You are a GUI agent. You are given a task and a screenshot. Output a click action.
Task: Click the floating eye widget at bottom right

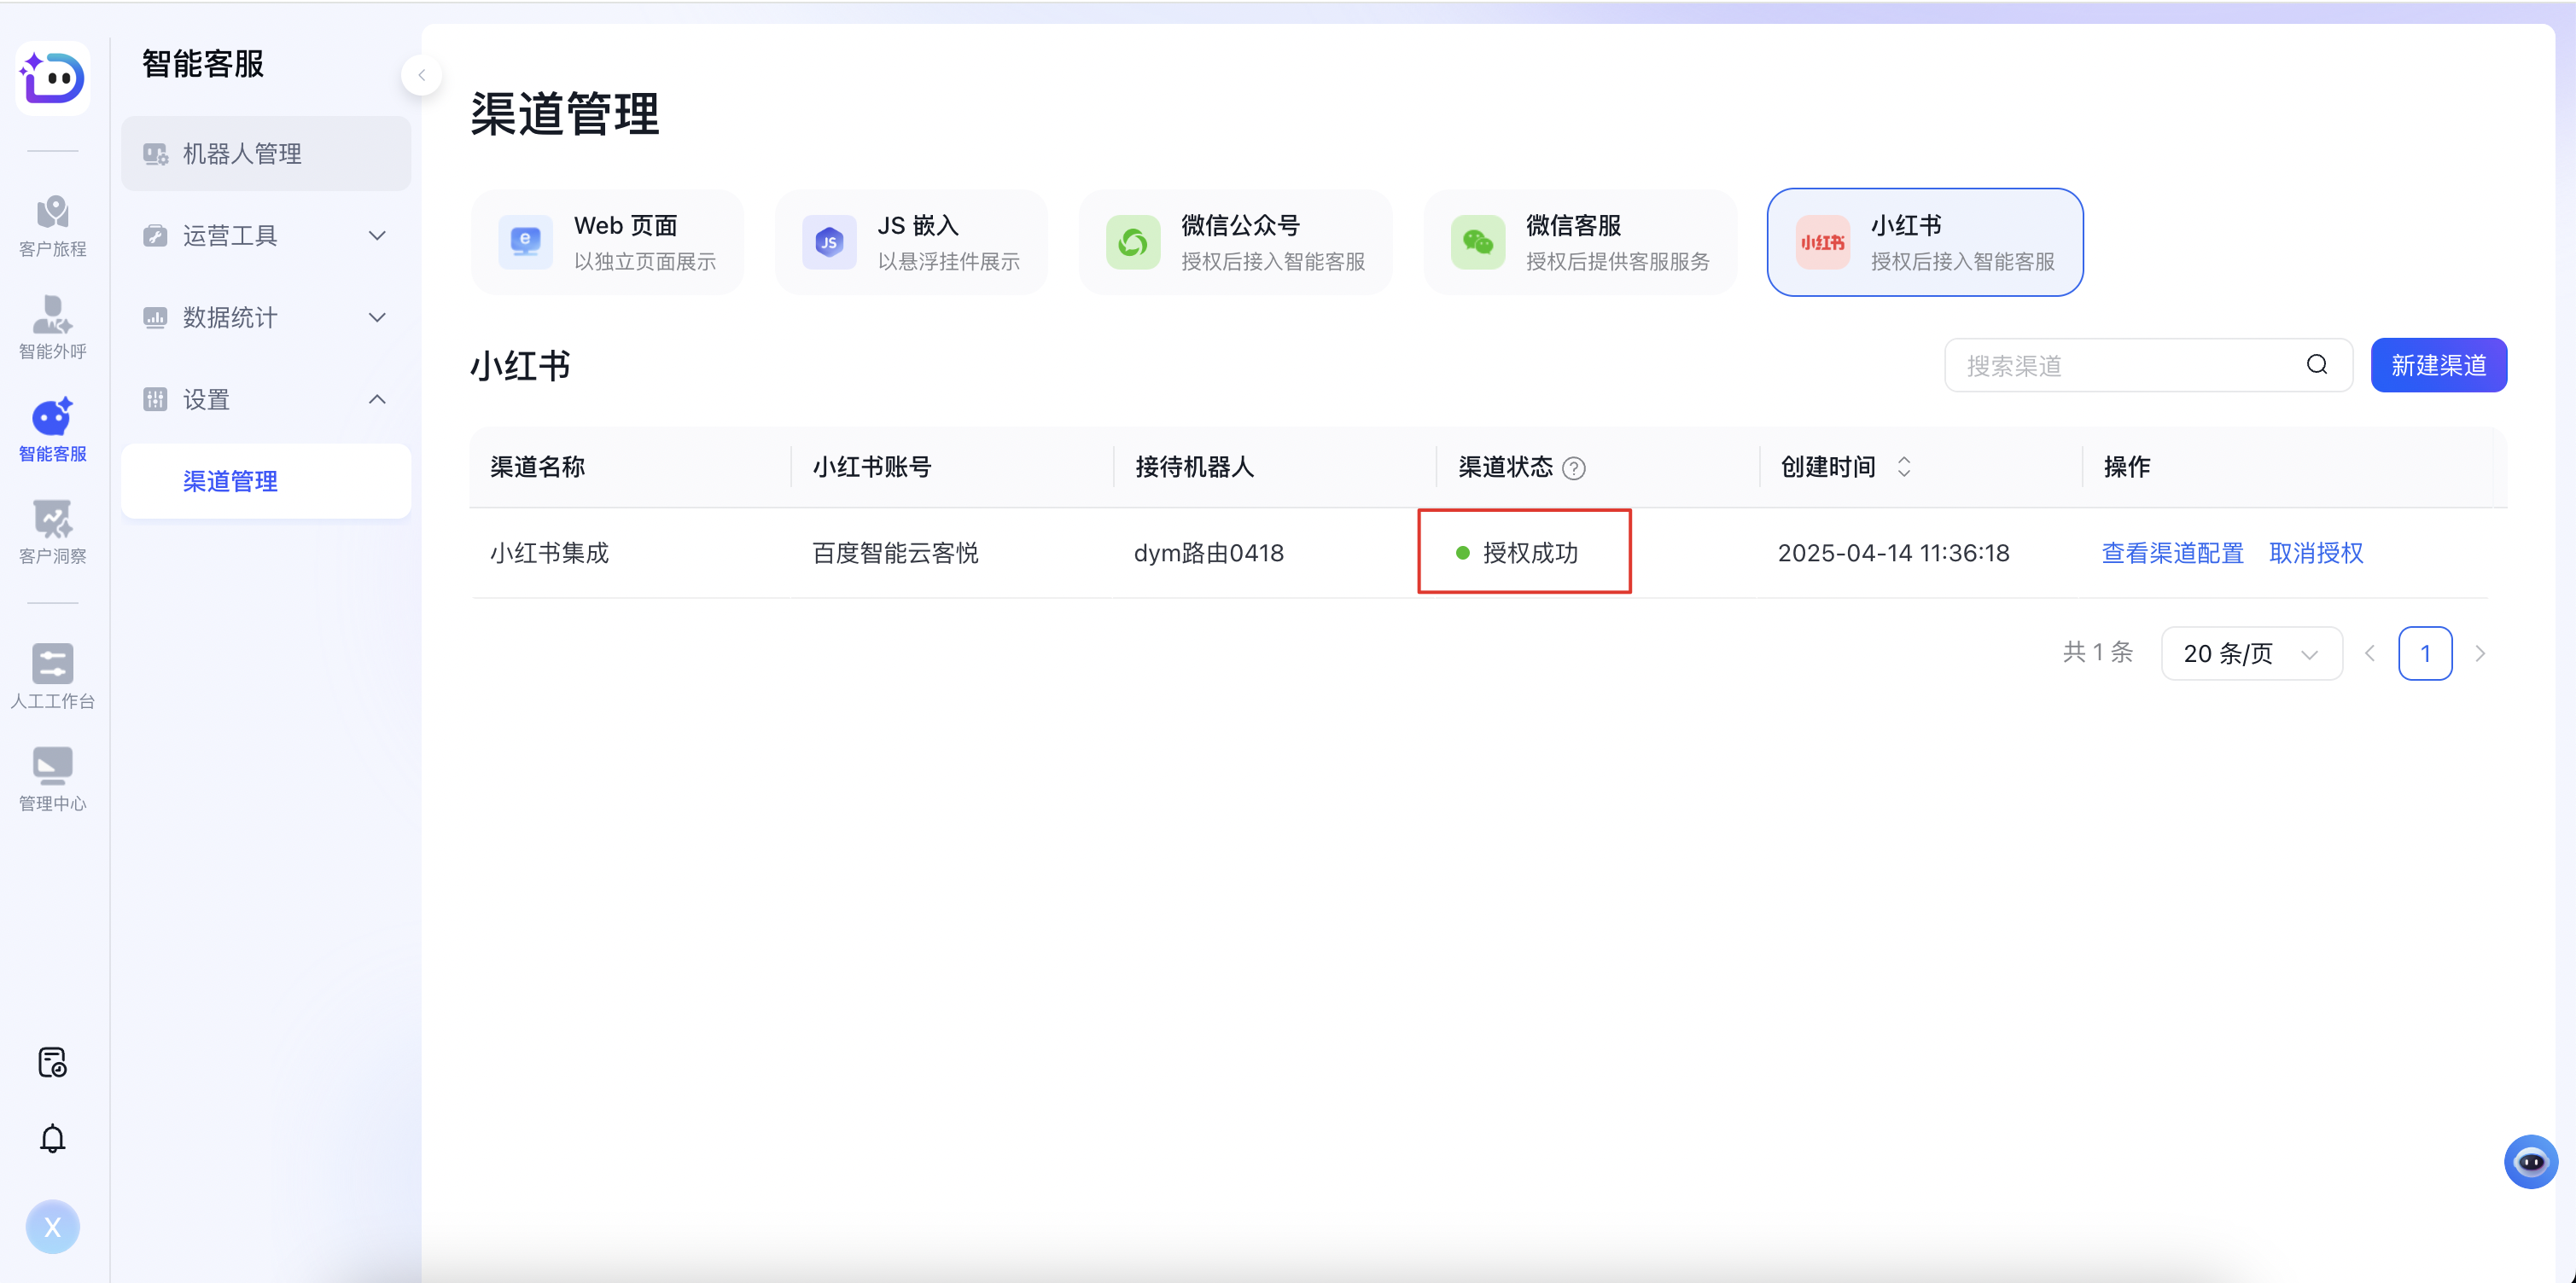point(2532,1161)
